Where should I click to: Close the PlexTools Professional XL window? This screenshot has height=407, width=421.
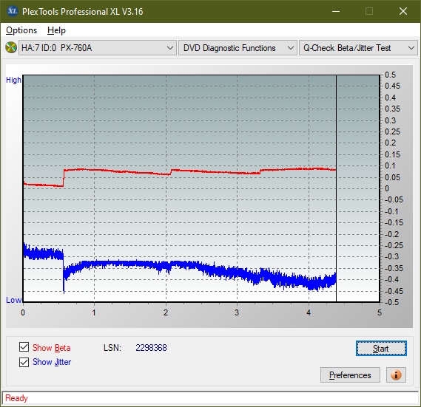[403, 11]
